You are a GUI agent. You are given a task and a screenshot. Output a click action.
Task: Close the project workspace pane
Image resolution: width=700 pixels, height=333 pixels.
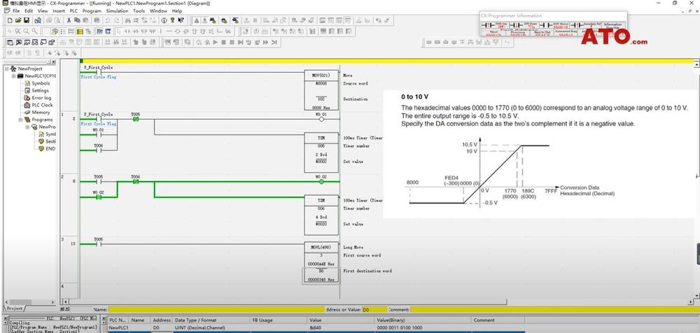click(x=54, y=62)
